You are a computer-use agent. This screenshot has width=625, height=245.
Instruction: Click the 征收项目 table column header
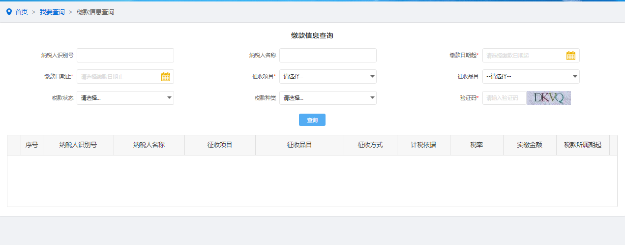pyautogui.click(x=220, y=145)
